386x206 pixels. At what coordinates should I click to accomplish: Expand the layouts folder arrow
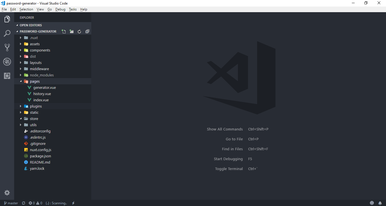[21, 63]
